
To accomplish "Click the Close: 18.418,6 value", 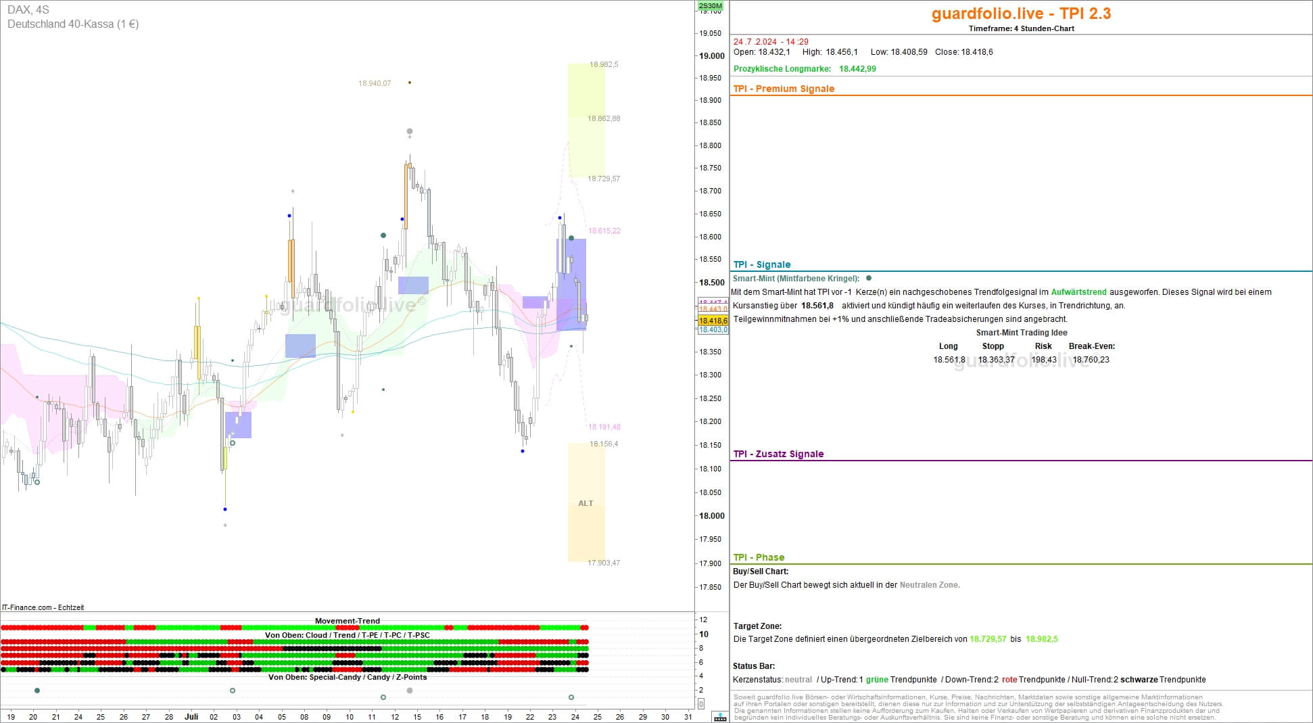I will click(963, 52).
